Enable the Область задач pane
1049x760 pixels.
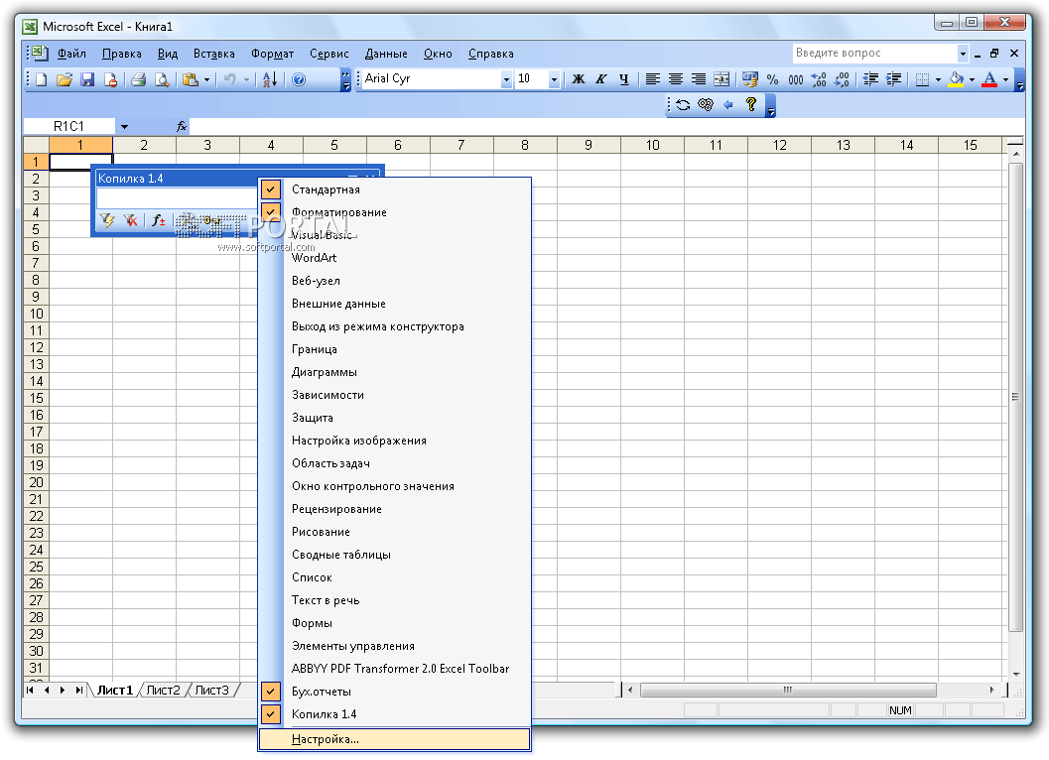[x=393, y=463]
